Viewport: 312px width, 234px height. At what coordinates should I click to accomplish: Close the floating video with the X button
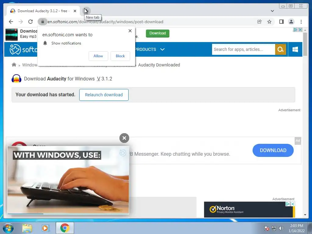pyautogui.click(x=124, y=138)
